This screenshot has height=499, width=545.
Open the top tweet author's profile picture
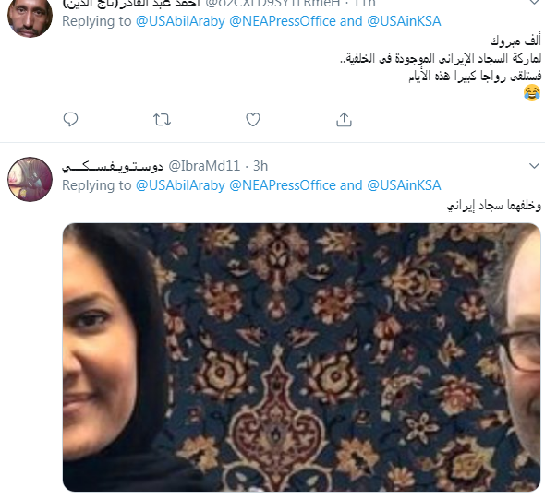(30, 17)
